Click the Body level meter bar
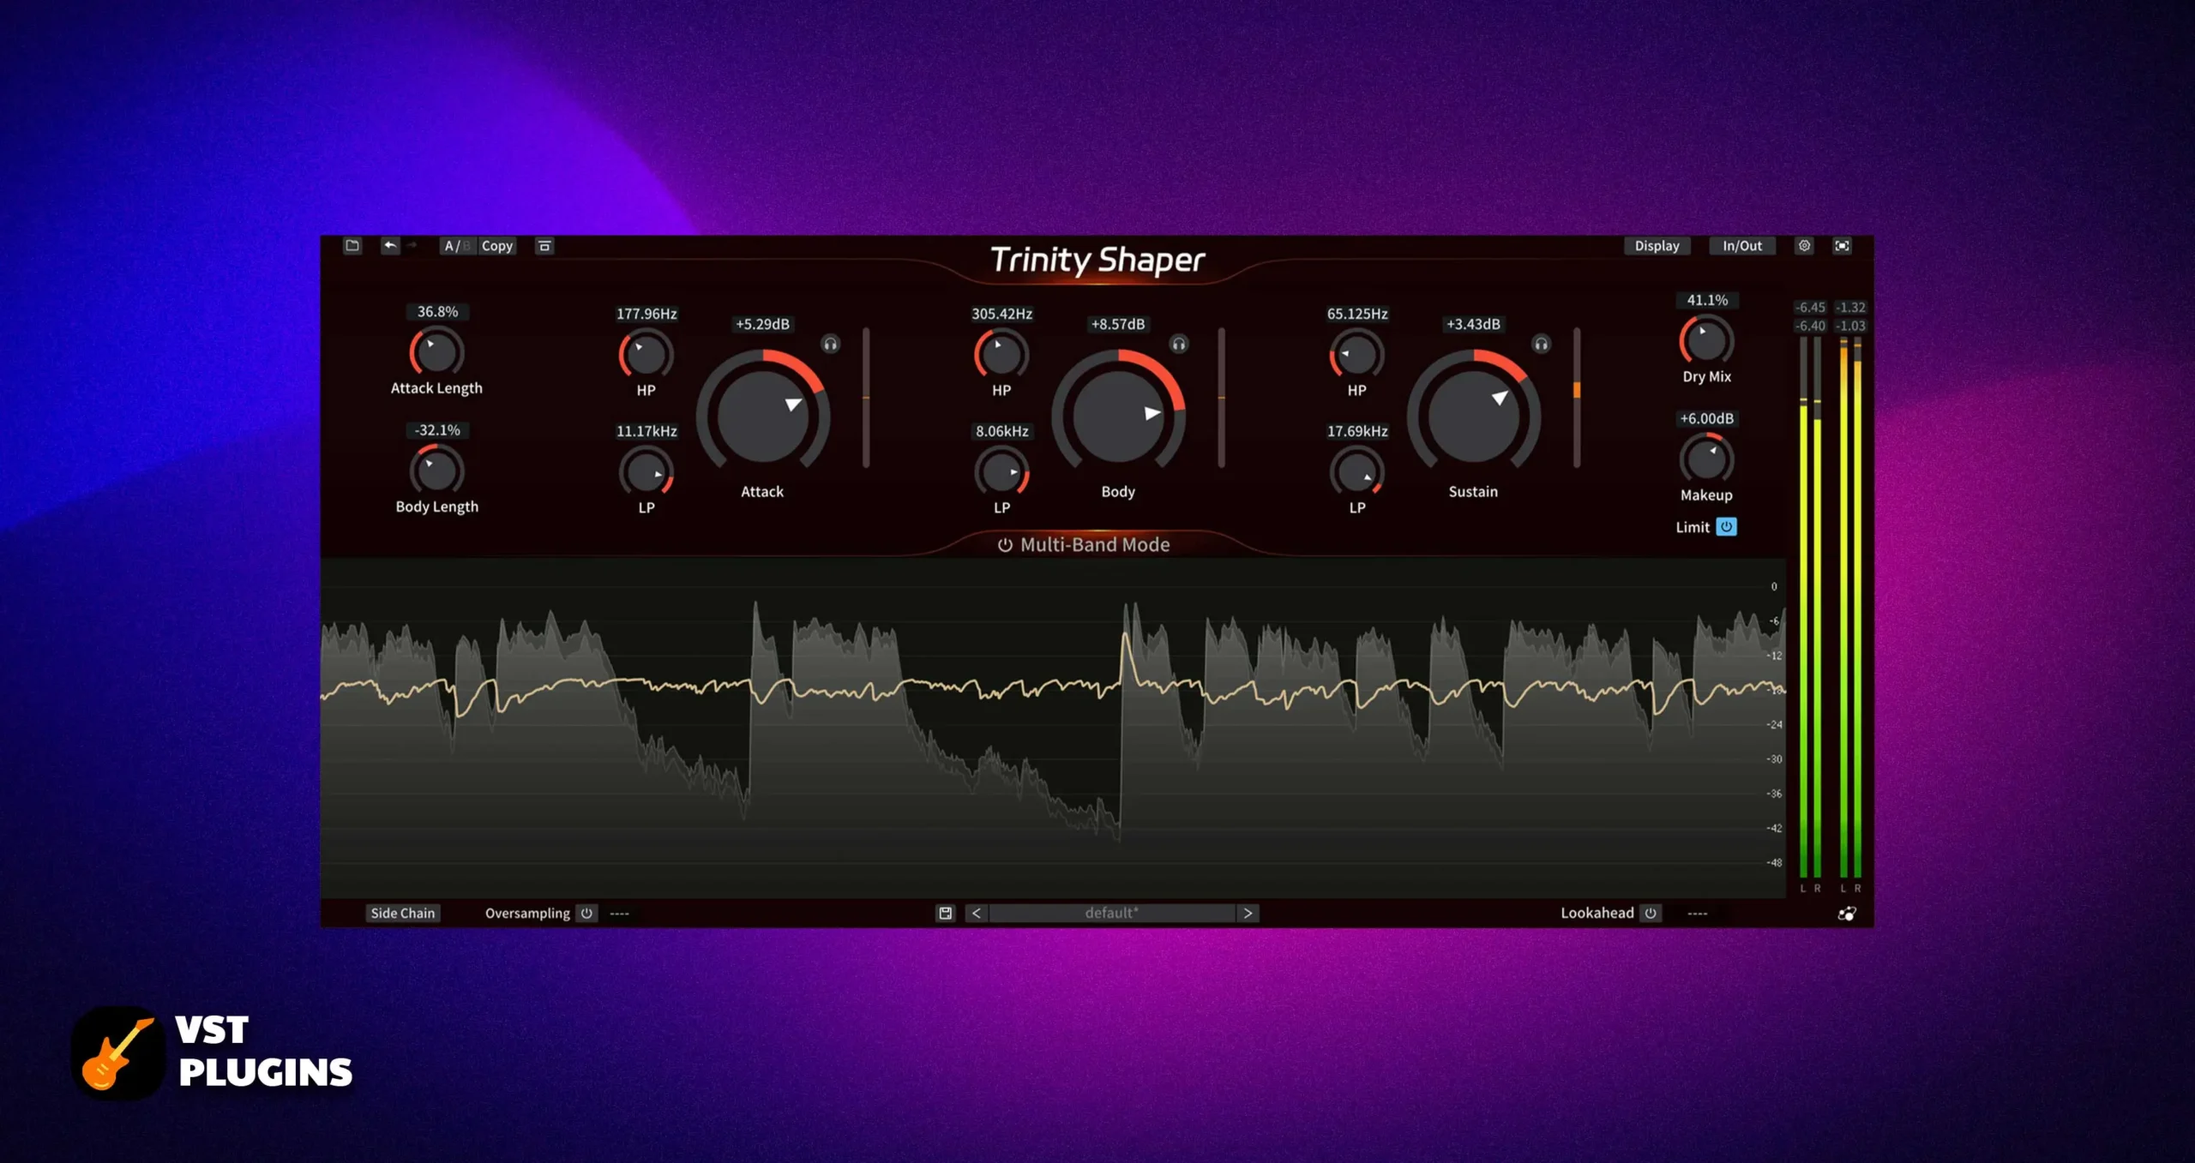The image size is (2195, 1163). 1221,398
